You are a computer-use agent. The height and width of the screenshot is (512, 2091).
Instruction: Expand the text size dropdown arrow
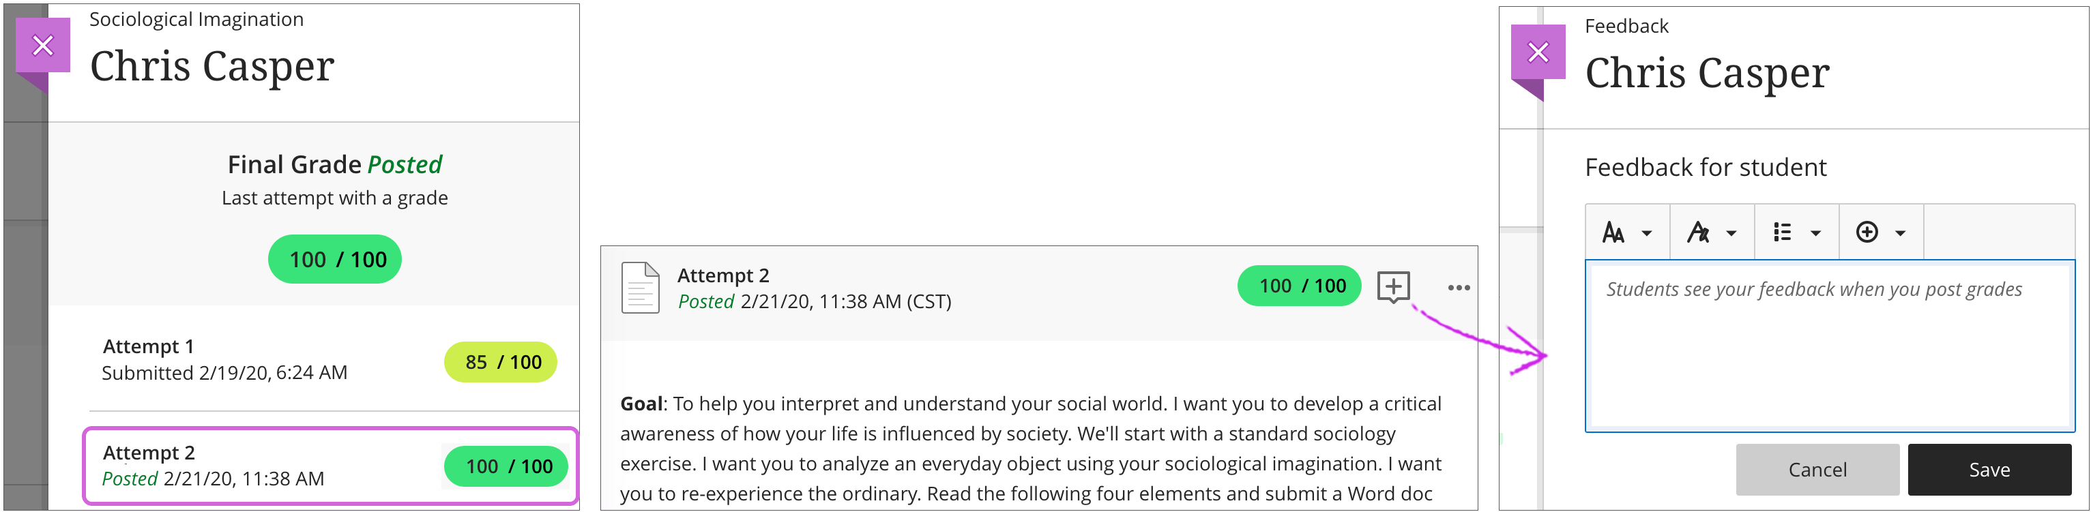(x=1647, y=234)
